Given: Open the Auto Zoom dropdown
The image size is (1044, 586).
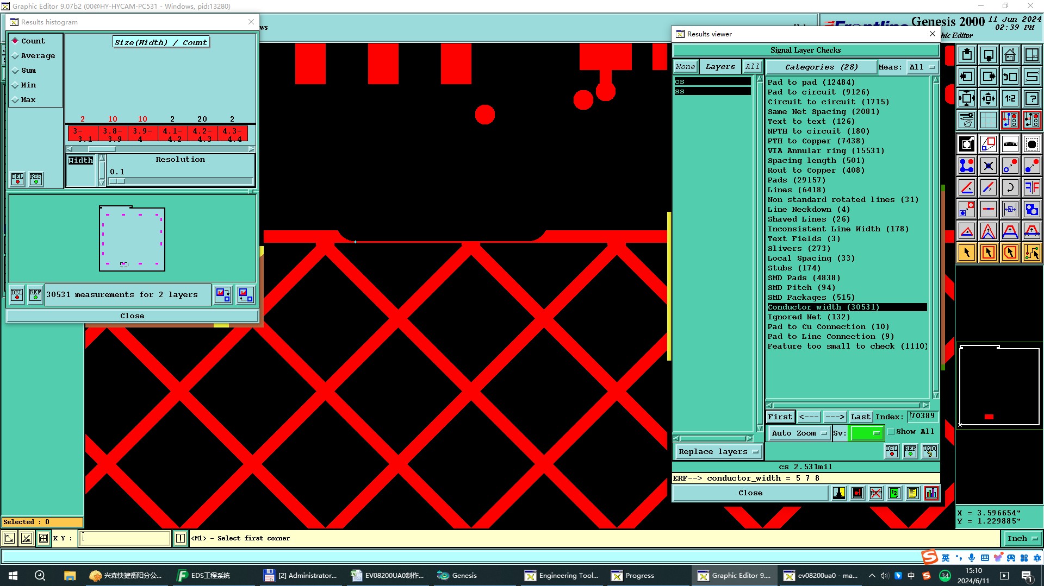Looking at the screenshot, I should click(x=799, y=433).
